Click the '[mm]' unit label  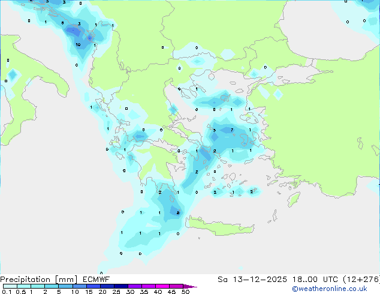click(66, 280)
